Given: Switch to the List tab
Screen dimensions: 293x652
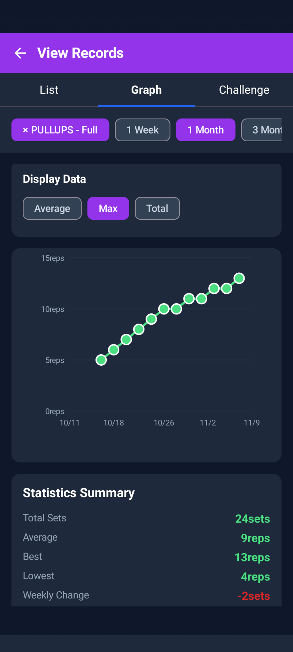Looking at the screenshot, I should point(49,90).
